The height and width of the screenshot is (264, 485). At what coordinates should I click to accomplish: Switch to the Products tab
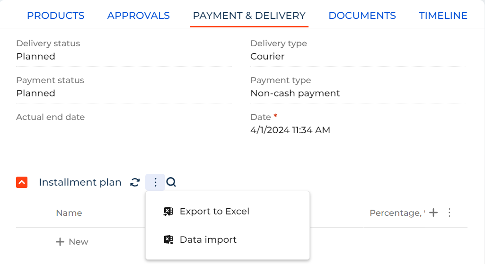coord(56,16)
